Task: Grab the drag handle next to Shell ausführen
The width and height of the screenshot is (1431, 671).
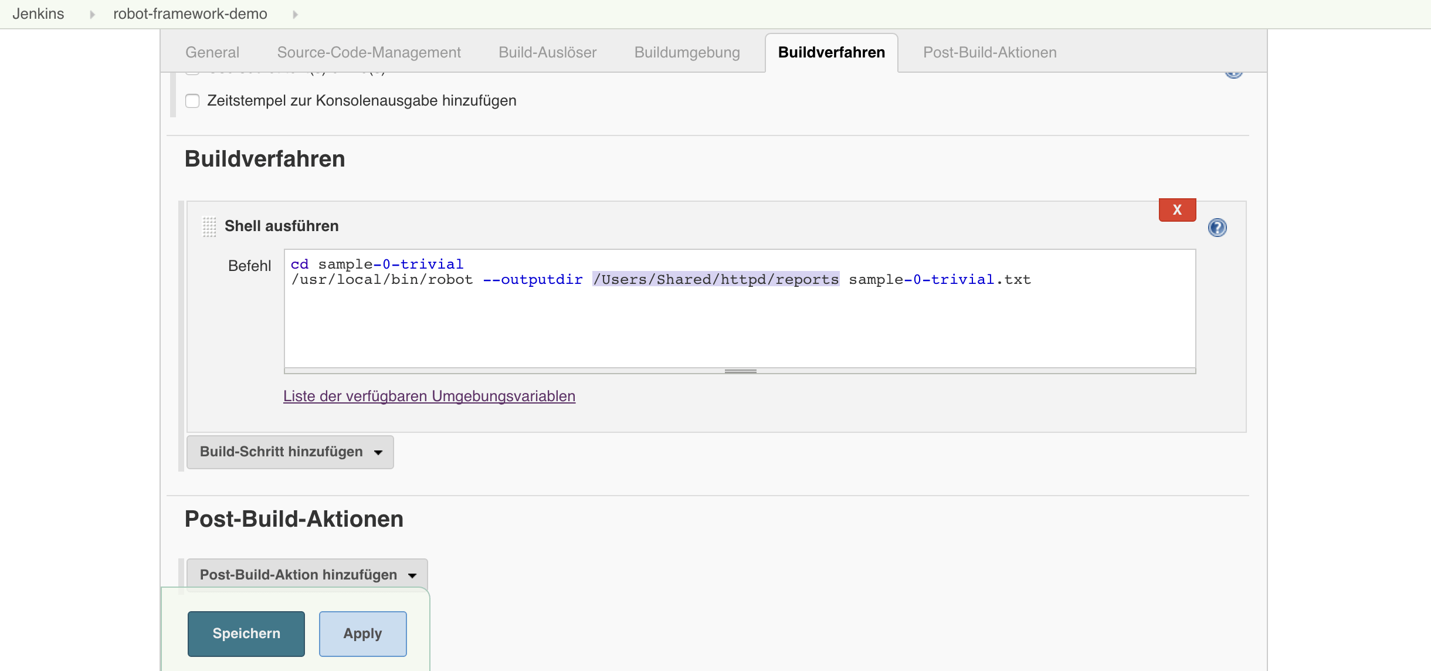Action: click(x=209, y=226)
